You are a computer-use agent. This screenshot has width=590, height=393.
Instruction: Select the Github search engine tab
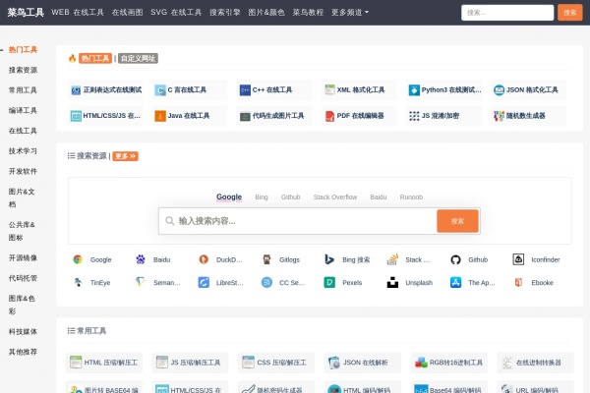pos(291,196)
